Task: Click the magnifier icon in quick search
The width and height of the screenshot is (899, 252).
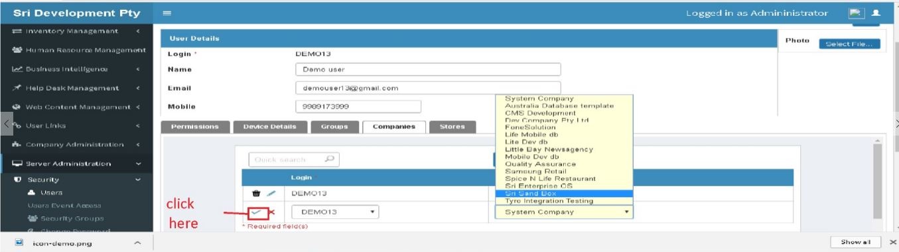Action: click(x=329, y=159)
